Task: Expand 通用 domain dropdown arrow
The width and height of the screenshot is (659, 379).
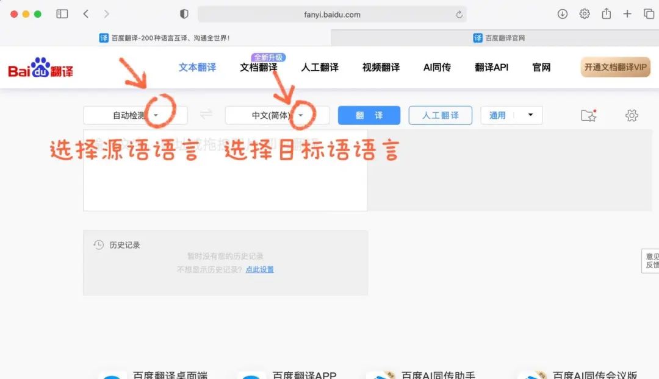Action: pyautogui.click(x=530, y=115)
